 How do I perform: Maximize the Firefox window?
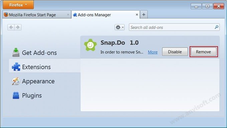click(207, 6)
